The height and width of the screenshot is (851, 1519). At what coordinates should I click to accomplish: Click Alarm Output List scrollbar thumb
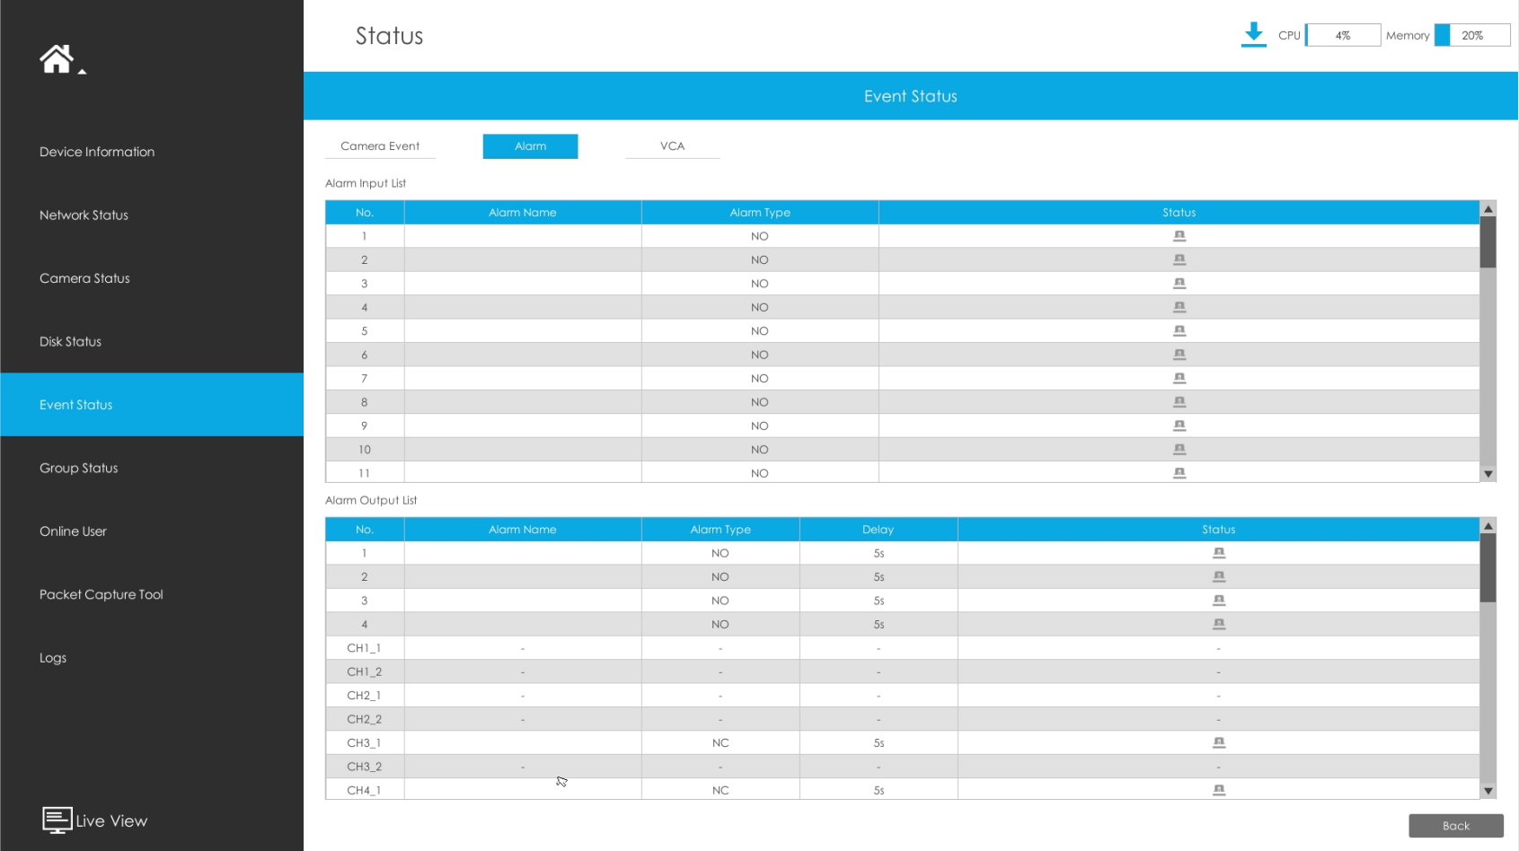click(x=1488, y=567)
